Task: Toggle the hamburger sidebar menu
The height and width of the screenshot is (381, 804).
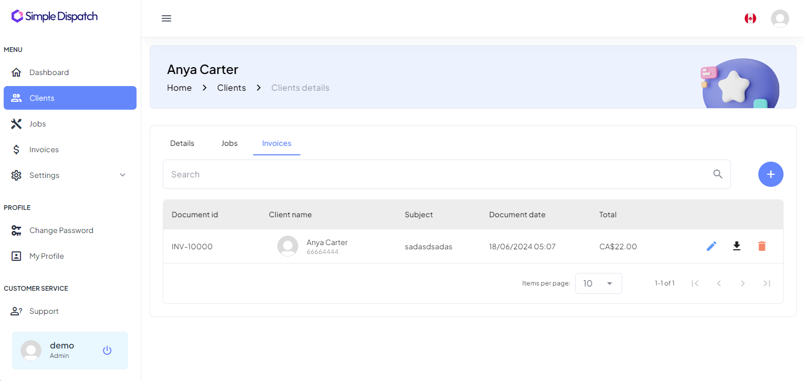Action: tap(166, 18)
